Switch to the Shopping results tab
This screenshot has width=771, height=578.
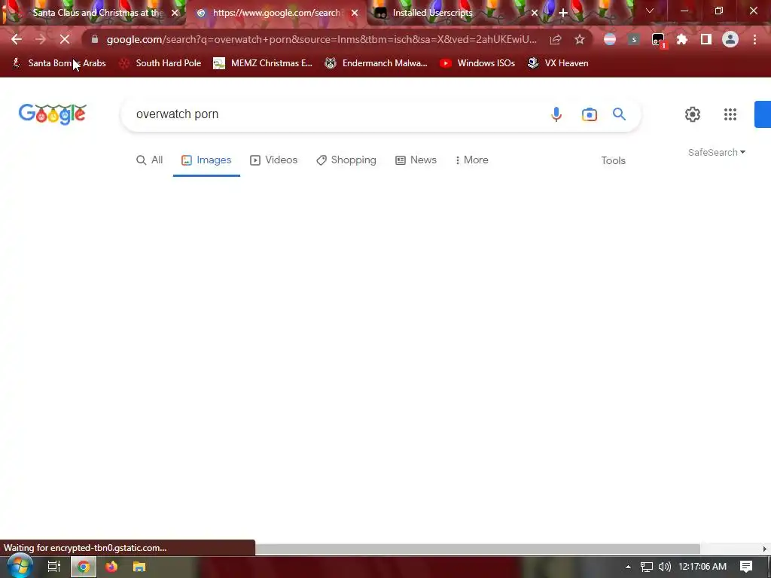[x=346, y=160]
